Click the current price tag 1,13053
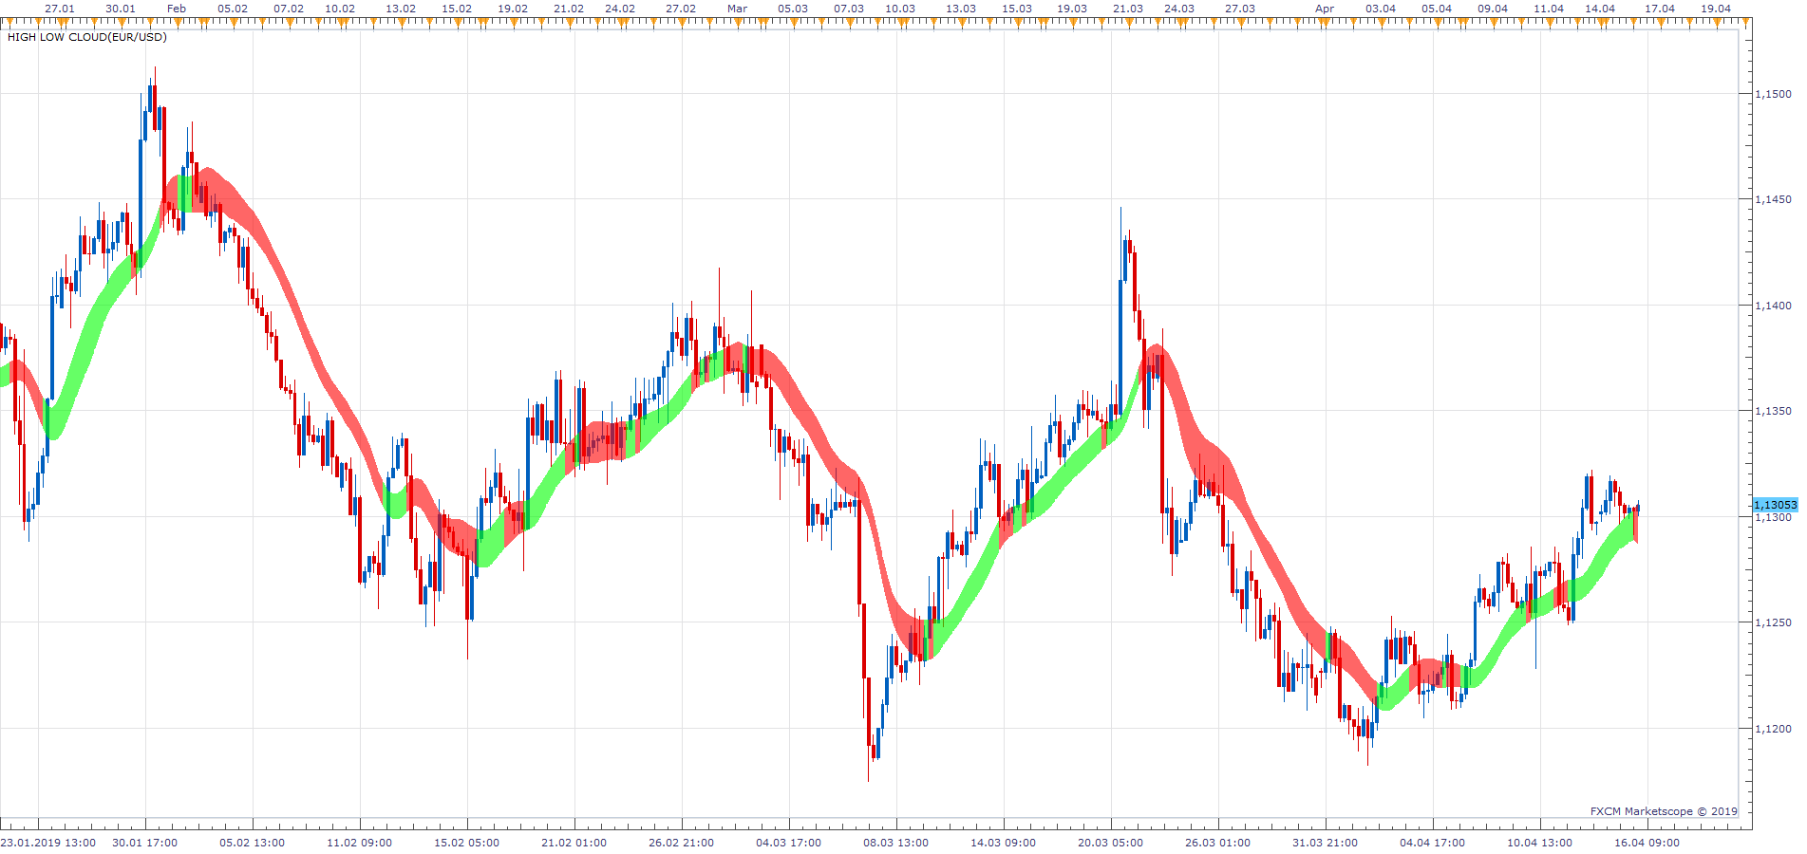 click(x=1775, y=505)
